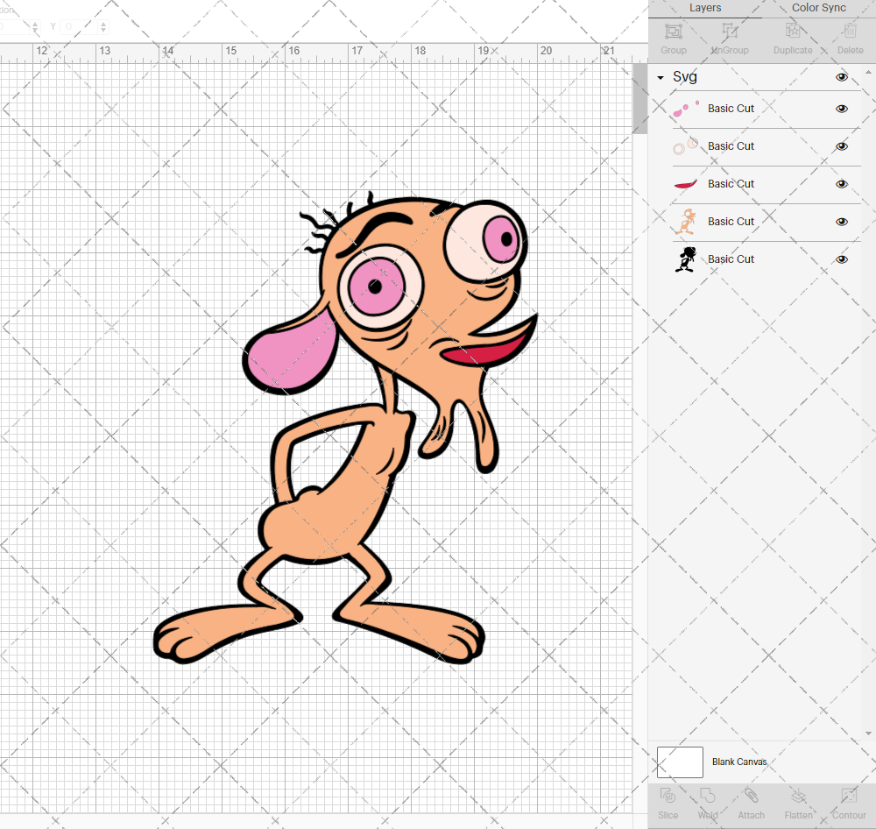Click the Blank Canvas color swatch

point(680,762)
